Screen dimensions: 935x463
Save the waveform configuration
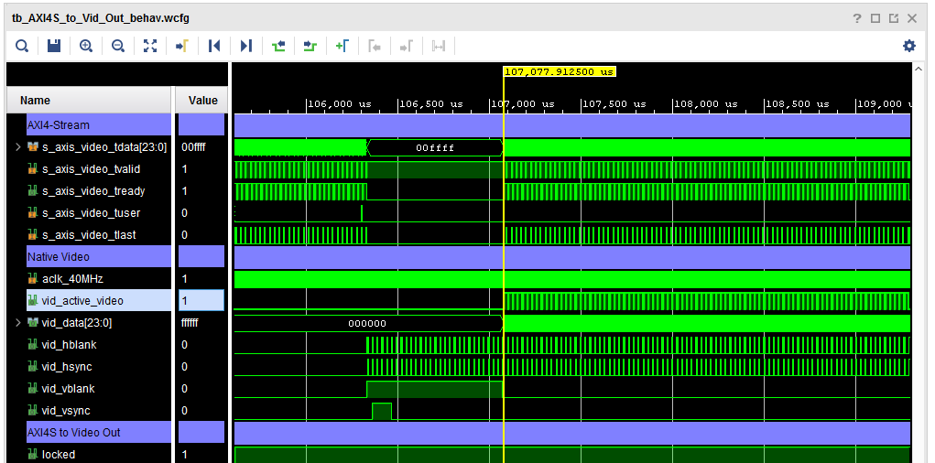pyautogui.click(x=54, y=46)
